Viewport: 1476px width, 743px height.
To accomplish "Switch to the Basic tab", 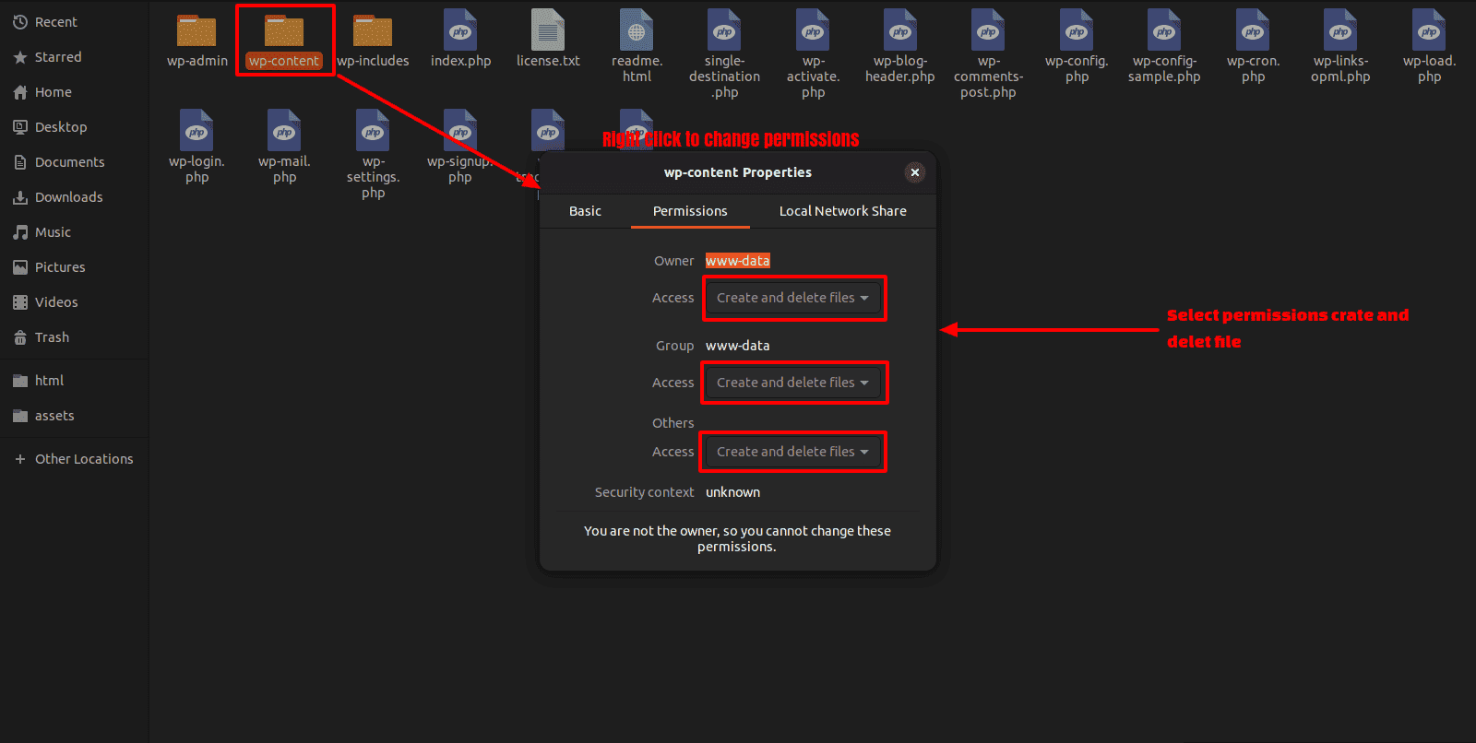I will (585, 211).
